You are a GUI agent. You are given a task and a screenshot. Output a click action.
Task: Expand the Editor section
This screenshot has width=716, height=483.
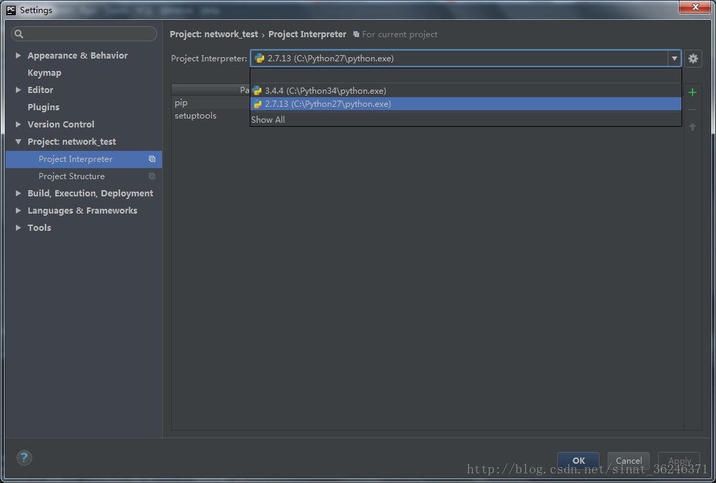(x=18, y=90)
